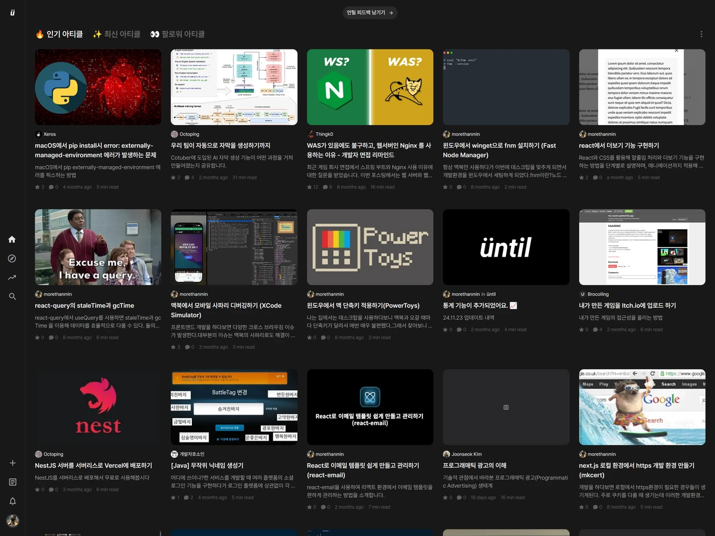The image size is (715, 536).
Task: Click star icon on Java 닉네임 생성기 article
Action: [173, 498]
